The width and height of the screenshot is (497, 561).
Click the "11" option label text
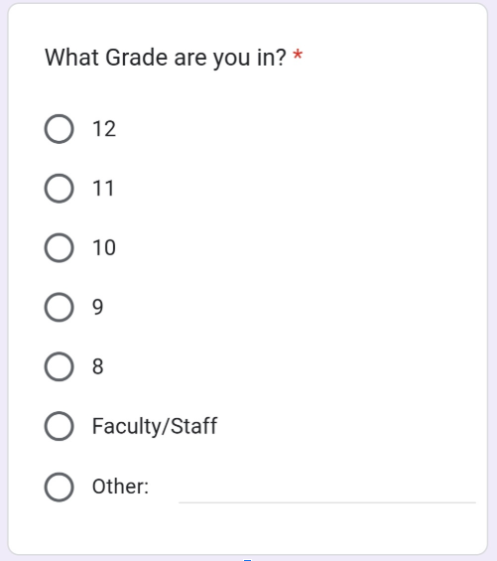point(103,189)
